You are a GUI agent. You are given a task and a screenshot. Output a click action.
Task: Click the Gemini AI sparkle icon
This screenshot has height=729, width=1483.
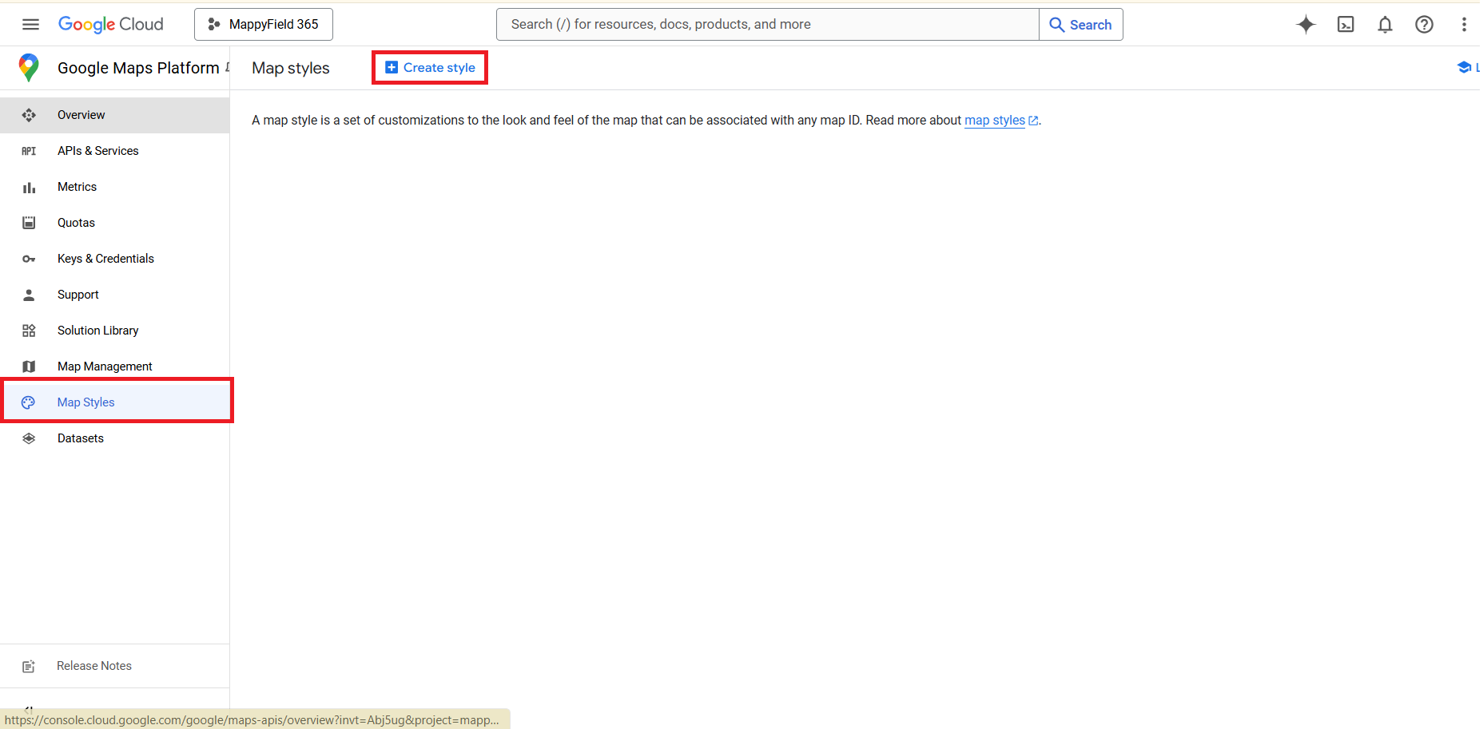click(1306, 25)
